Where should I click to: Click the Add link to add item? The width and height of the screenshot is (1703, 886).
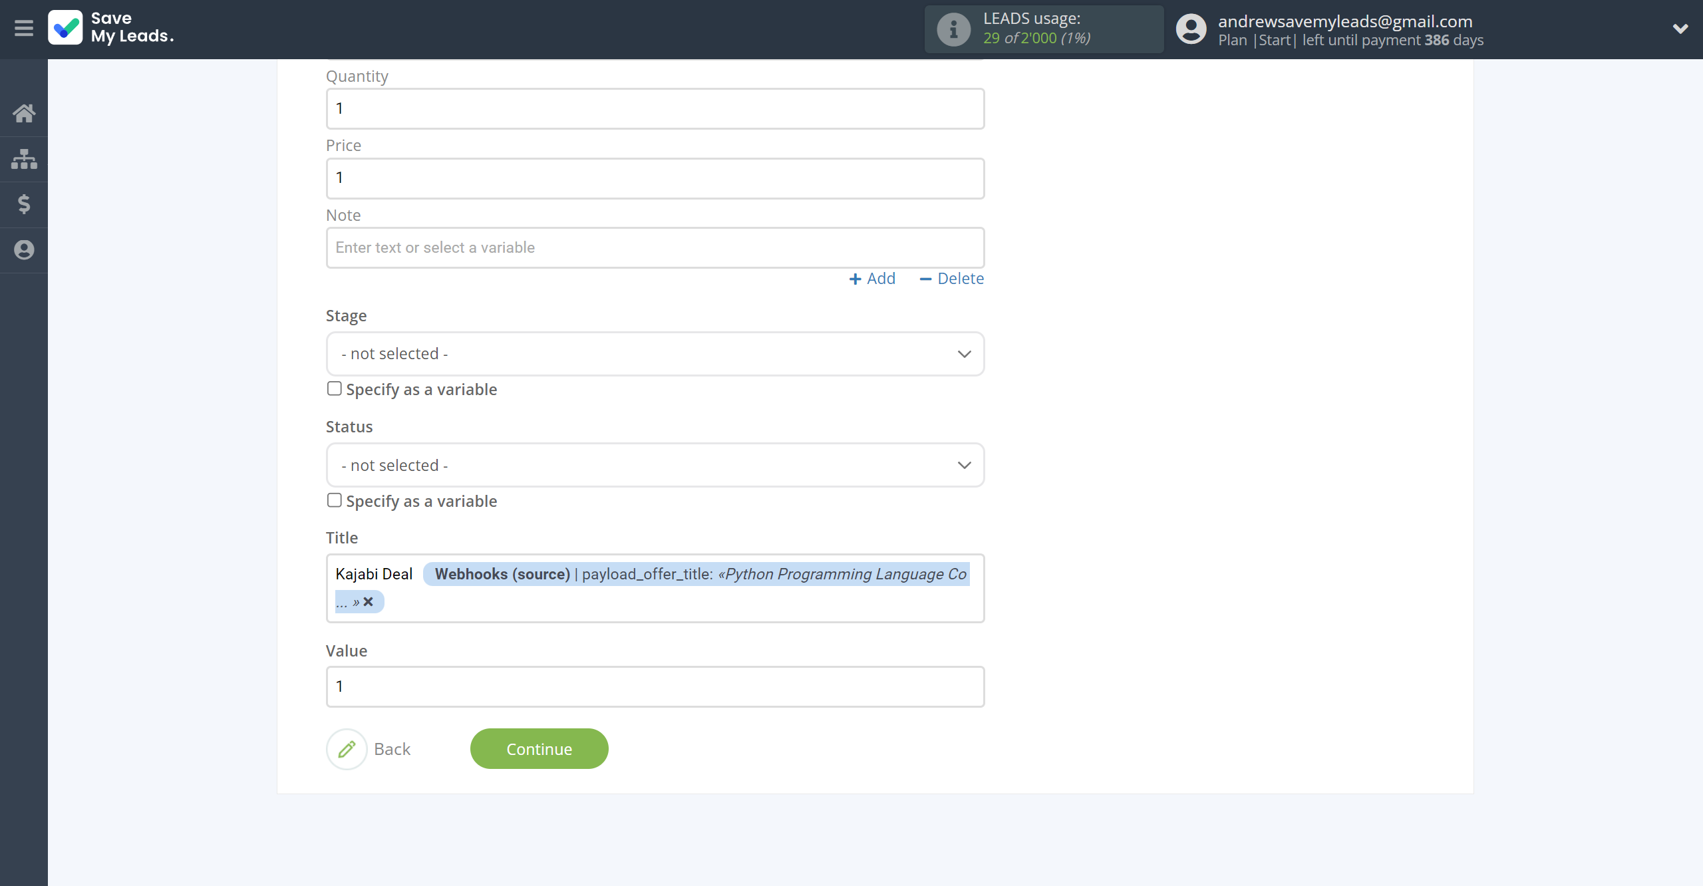point(873,278)
